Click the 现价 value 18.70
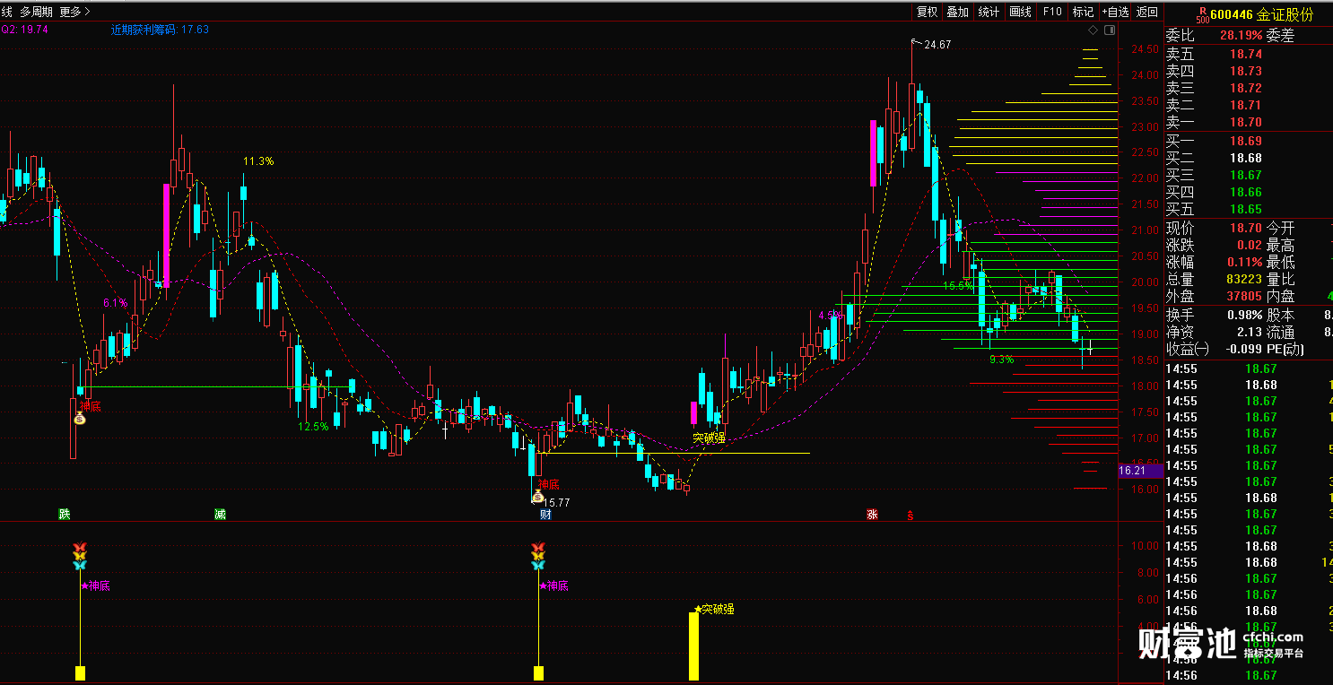The height and width of the screenshot is (685, 1333). 1245,229
